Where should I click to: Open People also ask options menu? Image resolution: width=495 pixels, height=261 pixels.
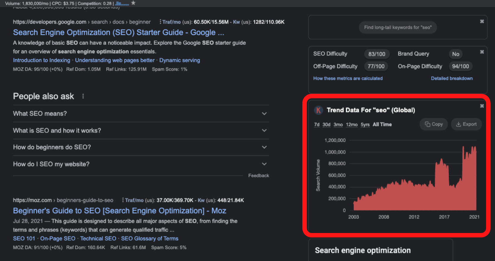pyautogui.click(x=83, y=96)
